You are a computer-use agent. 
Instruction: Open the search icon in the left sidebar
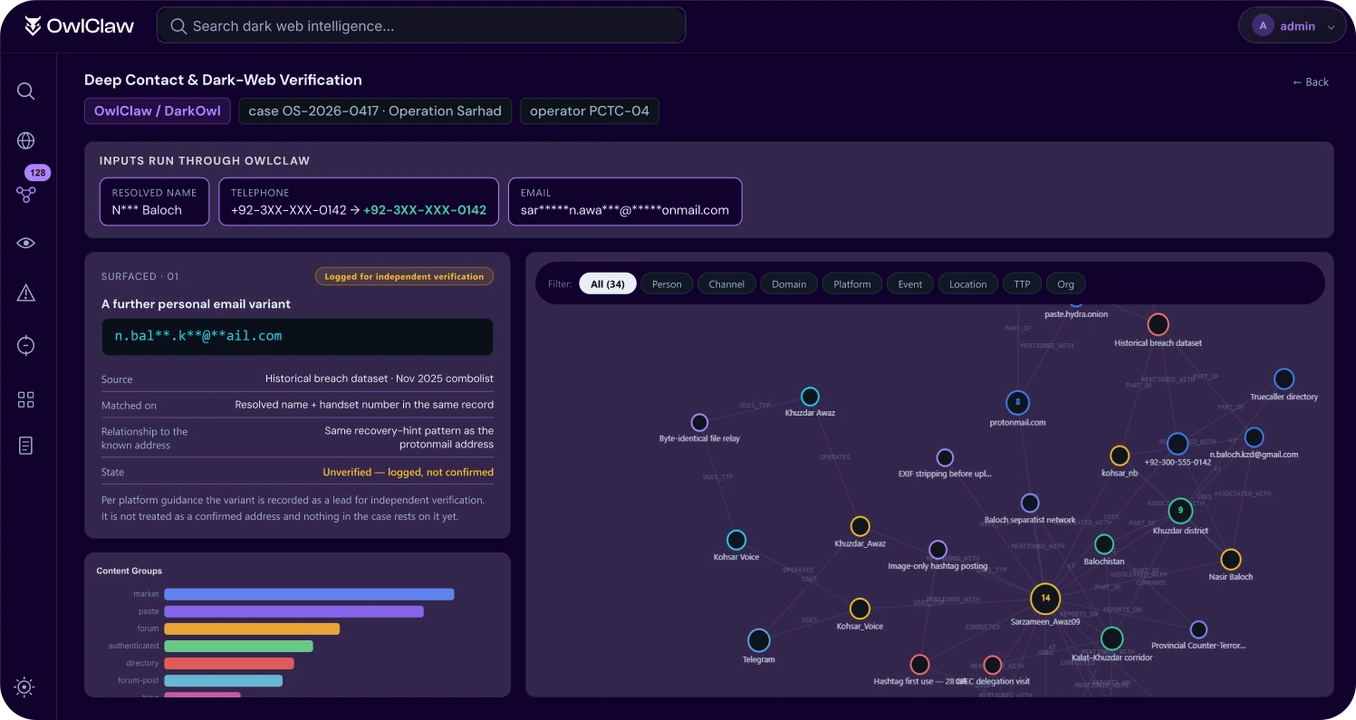click(26, 91)
